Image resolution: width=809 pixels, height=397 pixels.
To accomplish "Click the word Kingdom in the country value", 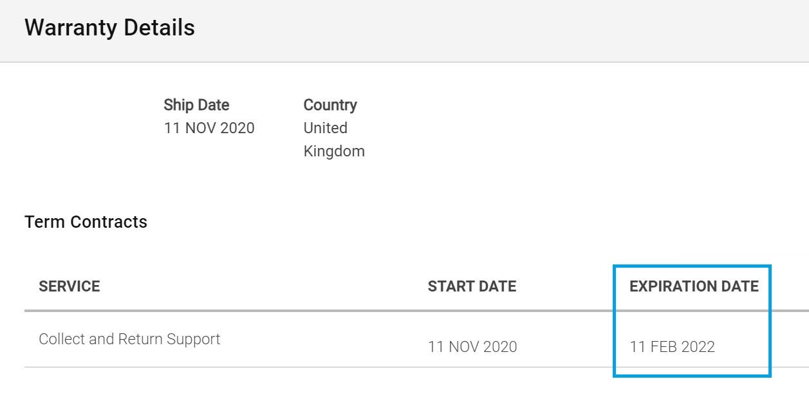I will click(x=334, y=151).
